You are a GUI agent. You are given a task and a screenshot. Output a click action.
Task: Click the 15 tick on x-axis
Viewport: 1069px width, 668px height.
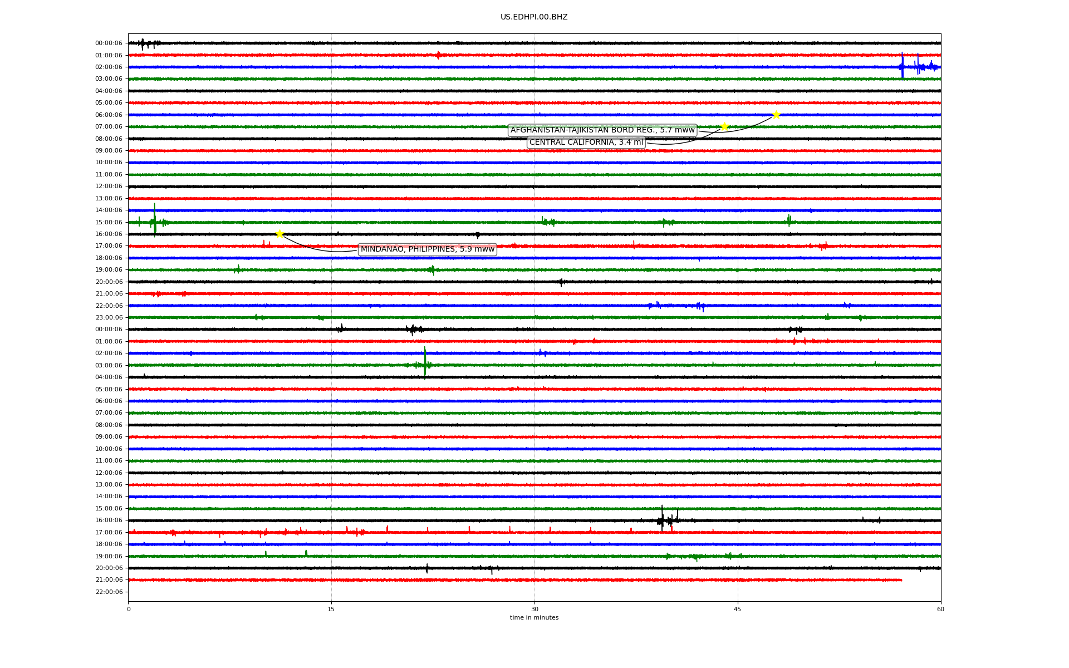(331, 609)
